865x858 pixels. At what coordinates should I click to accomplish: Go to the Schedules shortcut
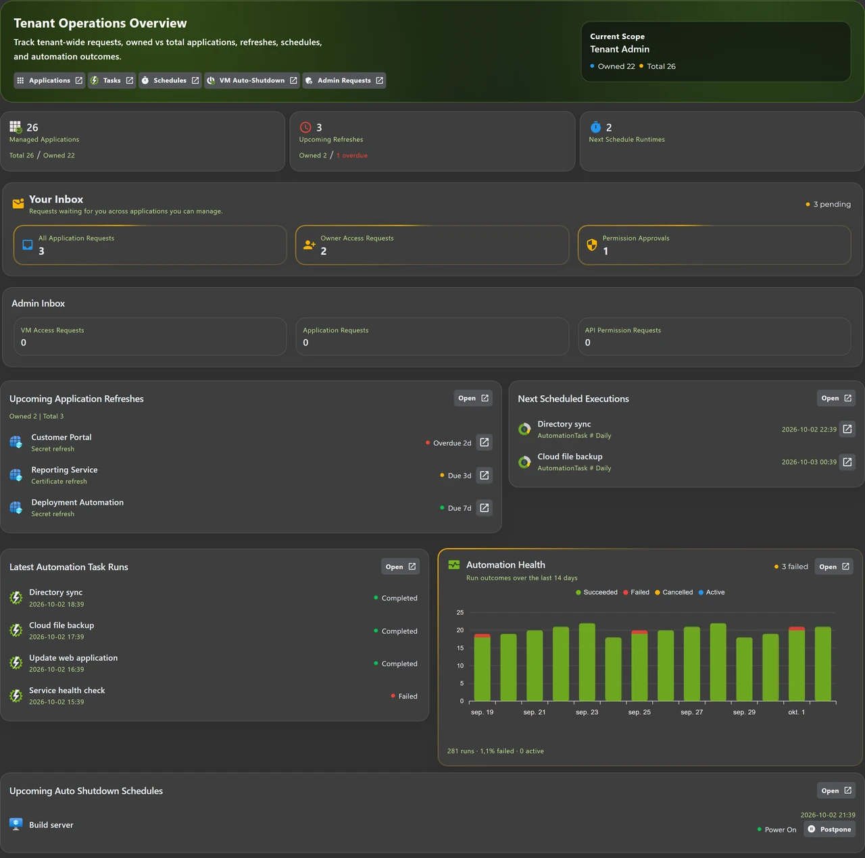[170, 80]
